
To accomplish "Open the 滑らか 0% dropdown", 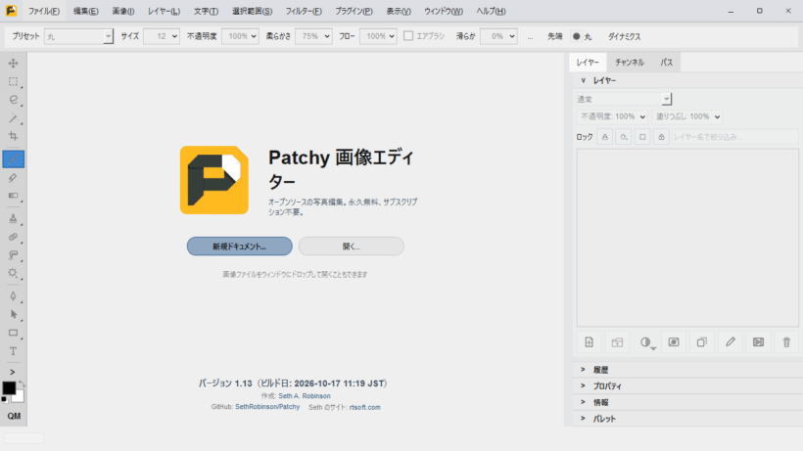I will [498, 36].
